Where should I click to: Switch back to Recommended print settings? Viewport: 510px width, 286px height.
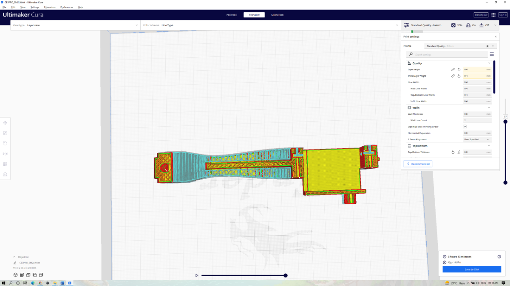coord(418,164)
